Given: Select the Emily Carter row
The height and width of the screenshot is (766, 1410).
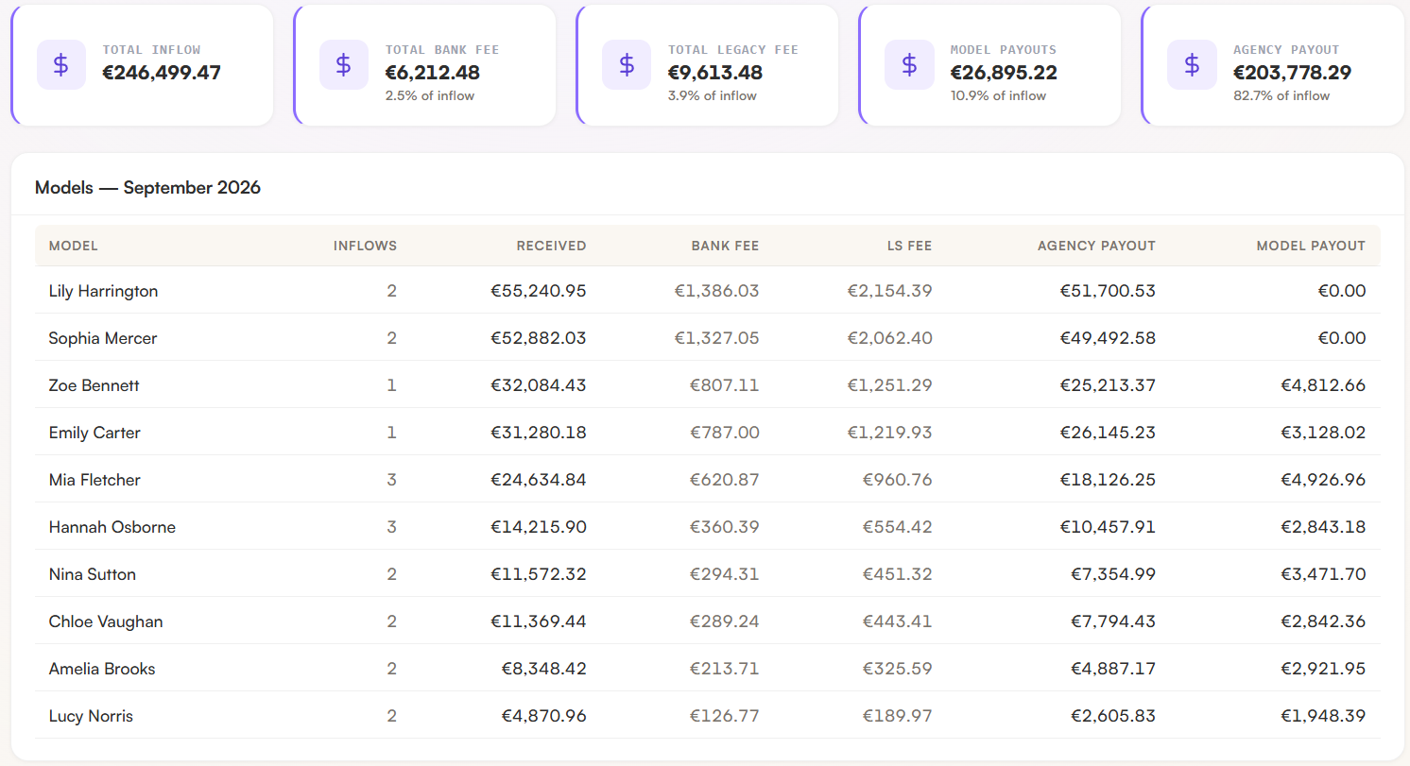Looking at the screenshot, I should pos(707,433).
